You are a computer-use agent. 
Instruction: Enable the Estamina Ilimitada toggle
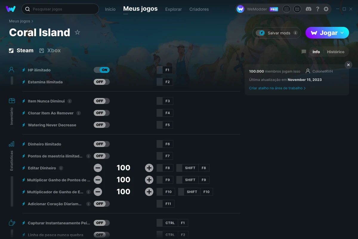[102, 82]
